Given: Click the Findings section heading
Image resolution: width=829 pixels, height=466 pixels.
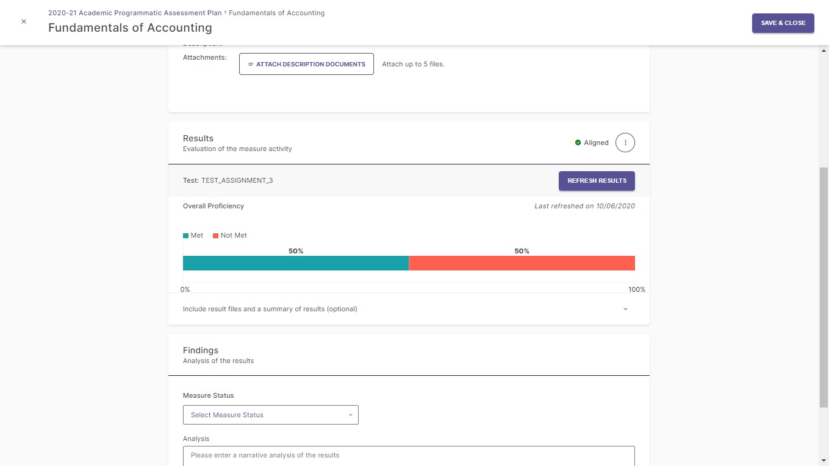Looking at the screenshot, I should click(201, 350).
